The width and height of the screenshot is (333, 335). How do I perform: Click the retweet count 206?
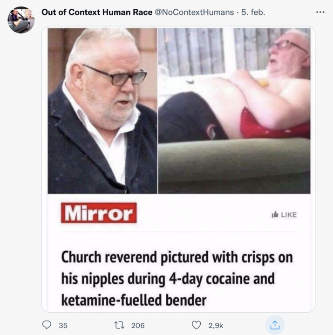click(138, 326)
